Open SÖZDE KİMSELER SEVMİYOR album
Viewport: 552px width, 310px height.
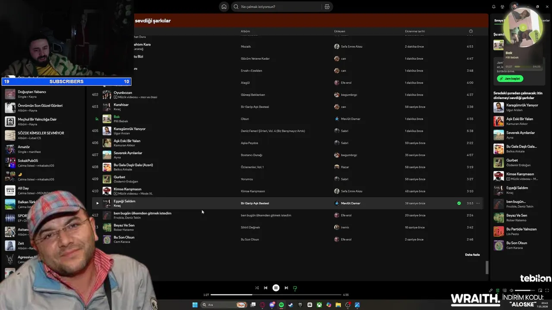[43, 135]
